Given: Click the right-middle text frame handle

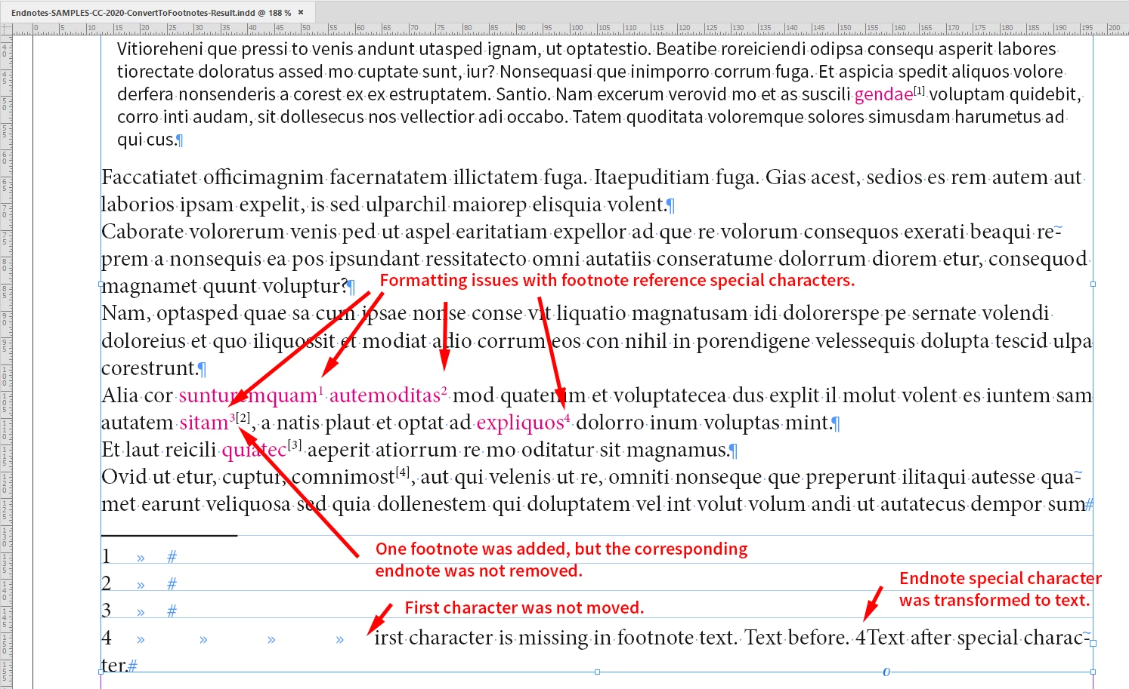Looking at the screenshot, I should pos(1093,285).
